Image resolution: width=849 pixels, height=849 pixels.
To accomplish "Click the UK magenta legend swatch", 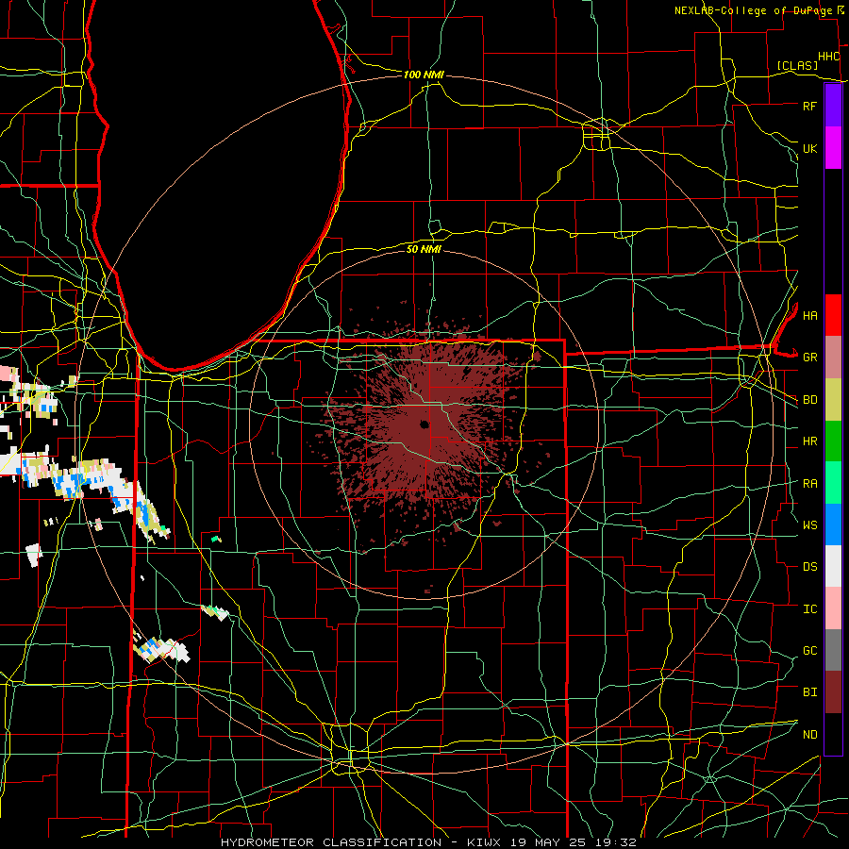I will click(x=833, y=148).
